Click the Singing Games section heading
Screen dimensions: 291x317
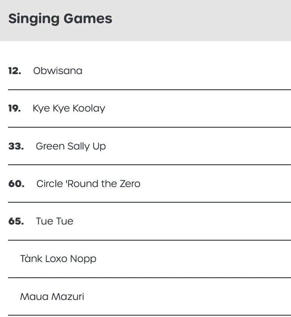coord(60,19)
